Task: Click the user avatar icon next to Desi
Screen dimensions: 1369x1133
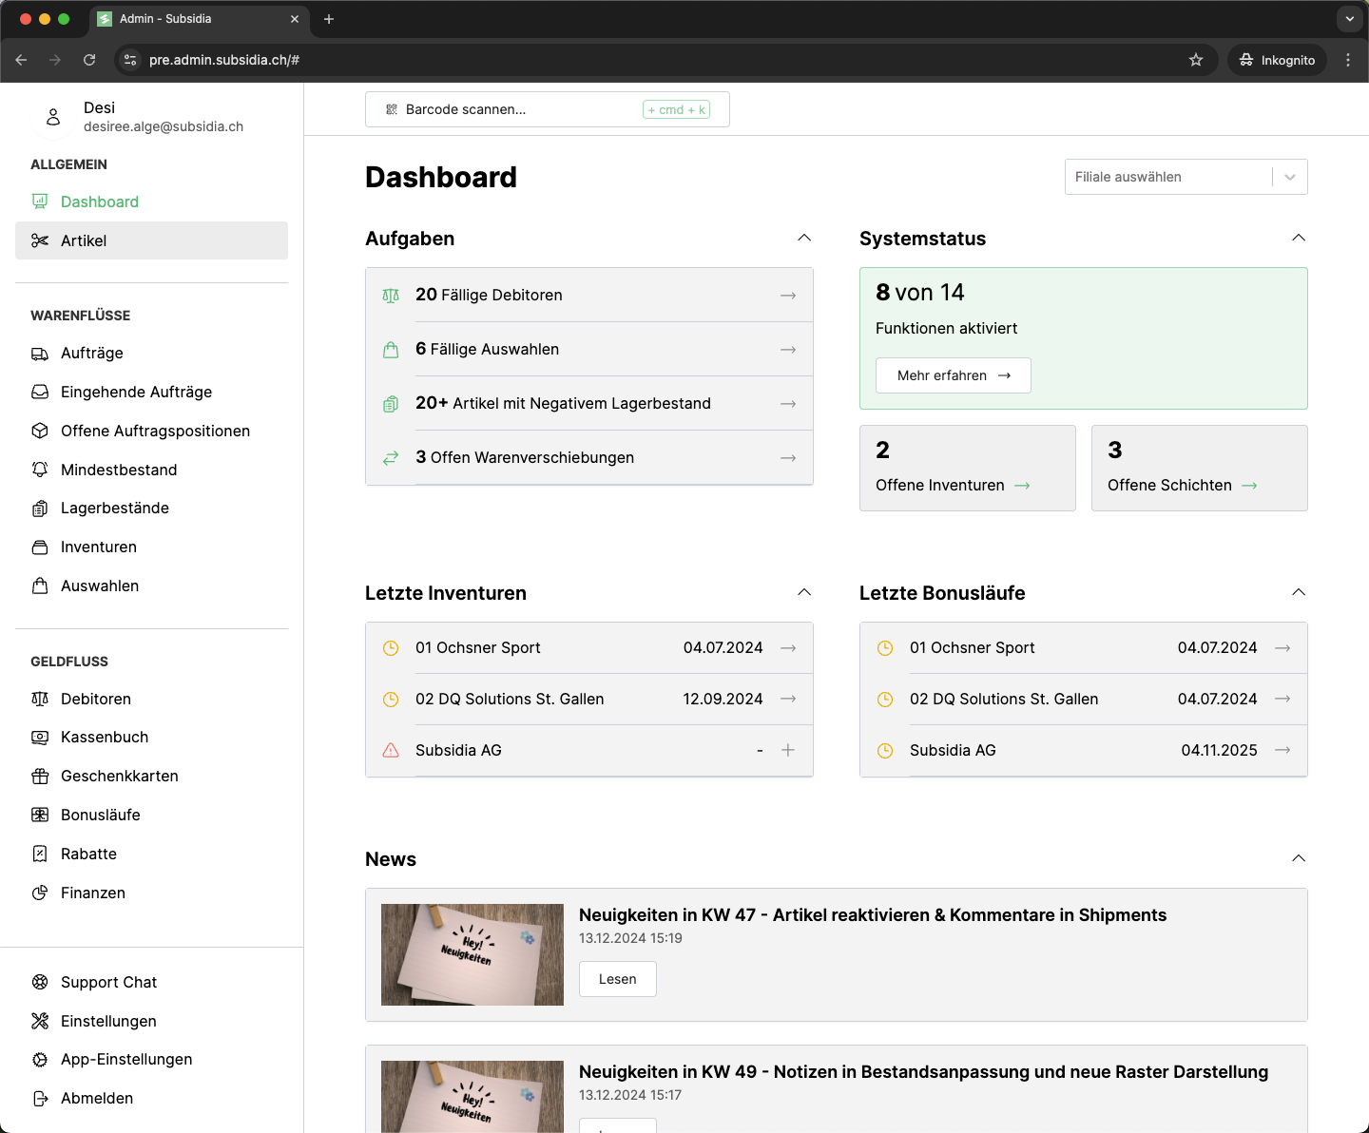Action: click(x=53, y=117)
